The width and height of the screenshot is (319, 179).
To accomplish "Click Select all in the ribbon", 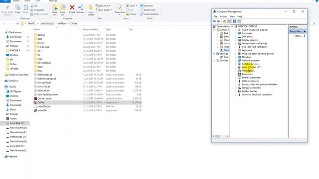I will (x=147, y=6).
